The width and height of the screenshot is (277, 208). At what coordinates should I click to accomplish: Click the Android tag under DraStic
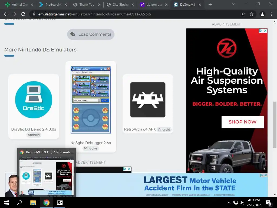pos(34,135)
